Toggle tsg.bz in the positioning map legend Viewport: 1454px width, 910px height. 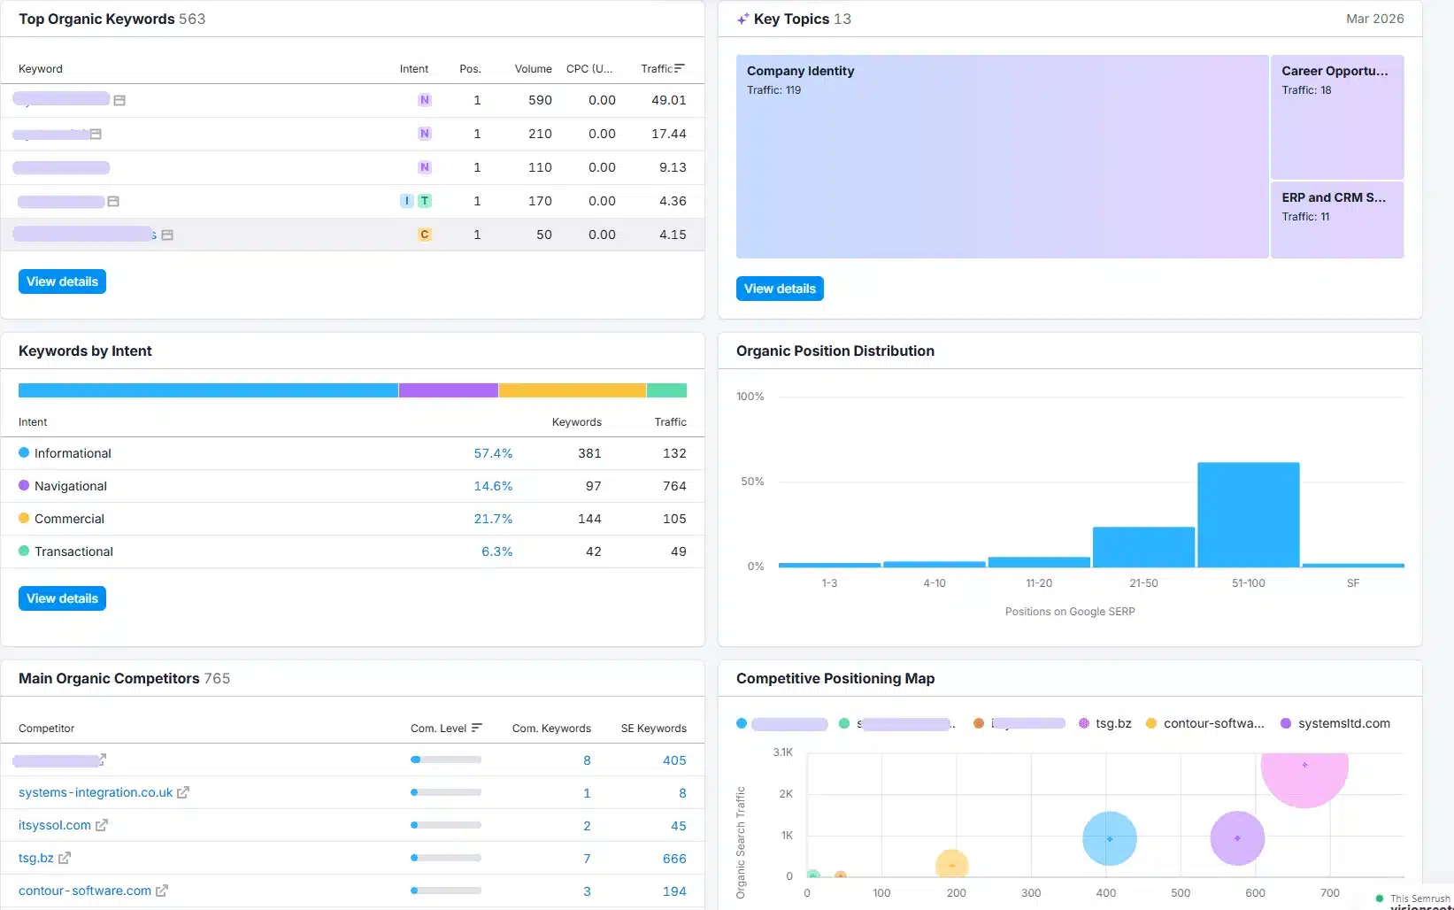tap(1105, 723)
